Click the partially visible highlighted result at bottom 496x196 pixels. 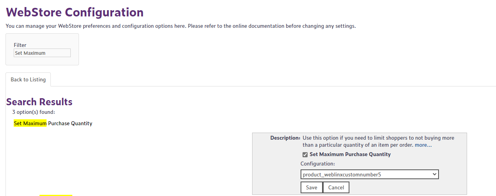click(56, 195)
